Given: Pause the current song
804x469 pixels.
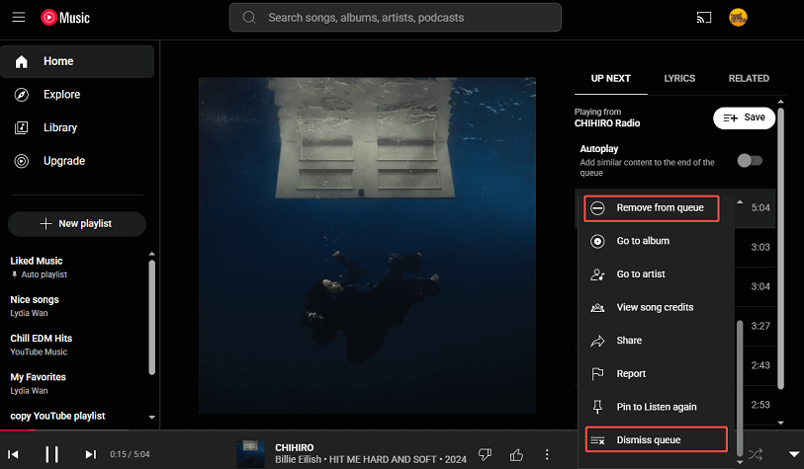Looking at the screenshot, I should pos(51,454).
